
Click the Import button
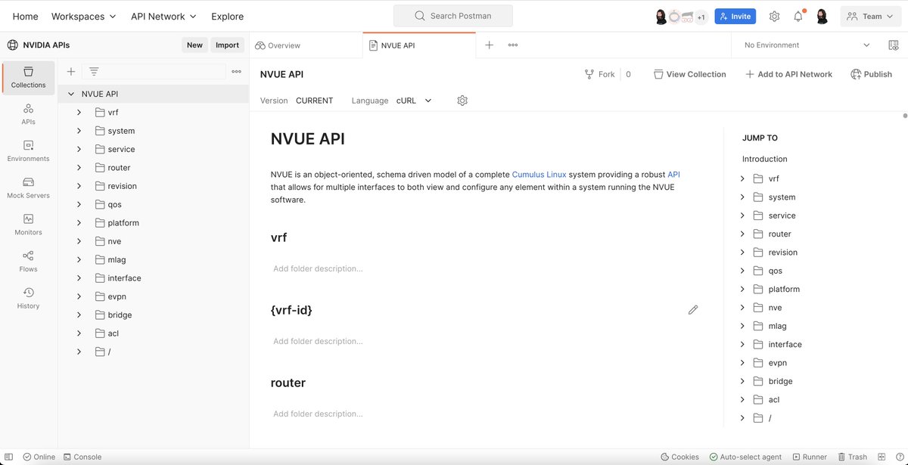(x=227, y=45)
